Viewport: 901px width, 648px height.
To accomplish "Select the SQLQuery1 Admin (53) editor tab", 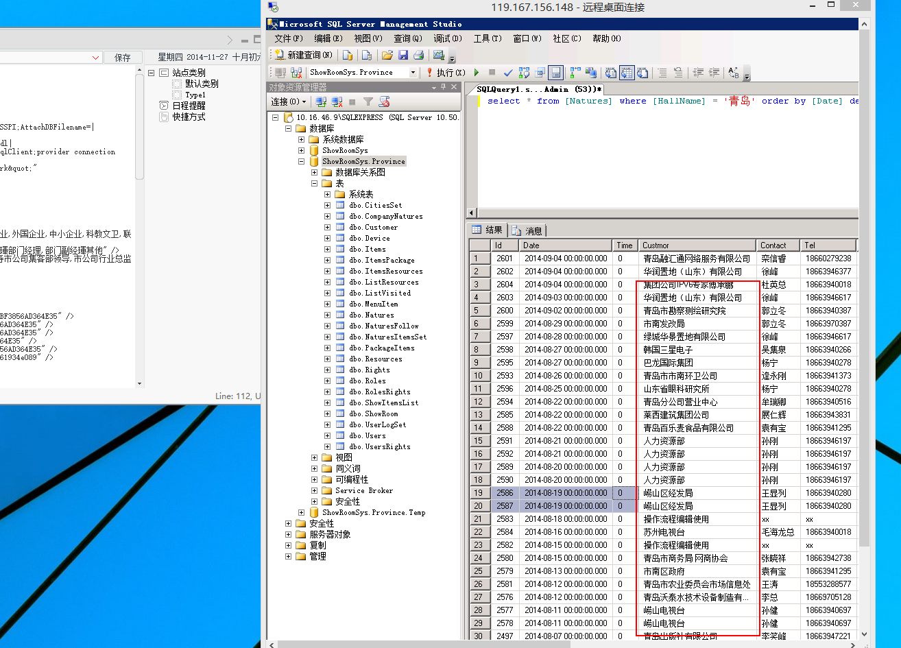I will [x=538, y=89].
